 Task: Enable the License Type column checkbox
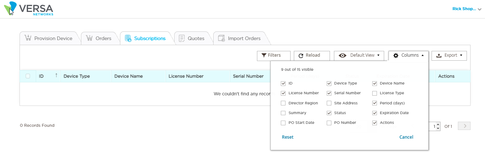pyautogui.click(x=375, y=93)
